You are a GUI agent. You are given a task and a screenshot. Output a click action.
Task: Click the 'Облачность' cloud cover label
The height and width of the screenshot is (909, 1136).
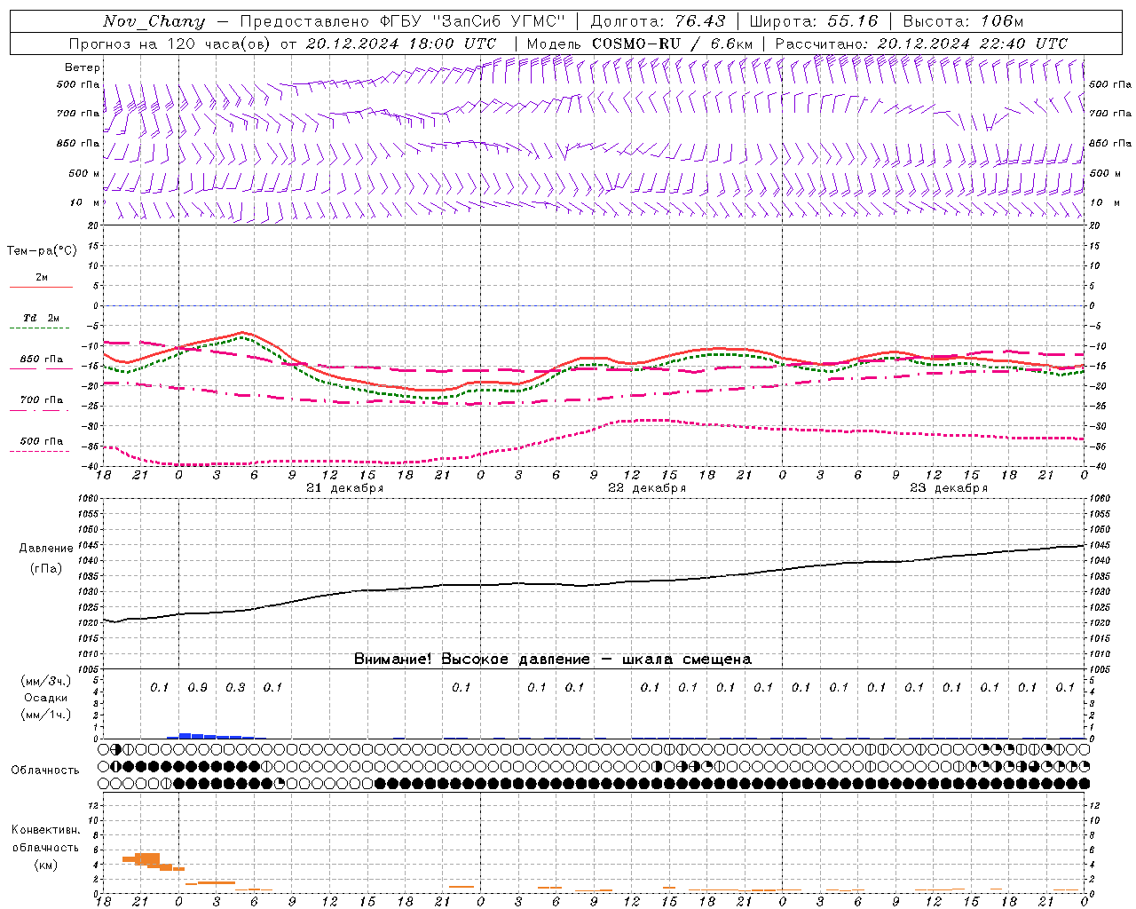click(45, 770)
